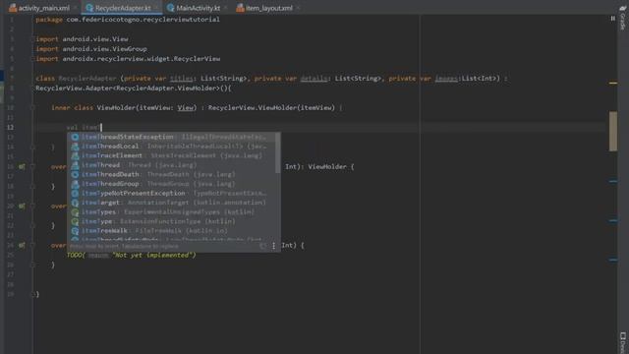629x354 pixels.
Task: Click the TODO "Not yet implemented" statement
Action: click(x=131, y=255)
